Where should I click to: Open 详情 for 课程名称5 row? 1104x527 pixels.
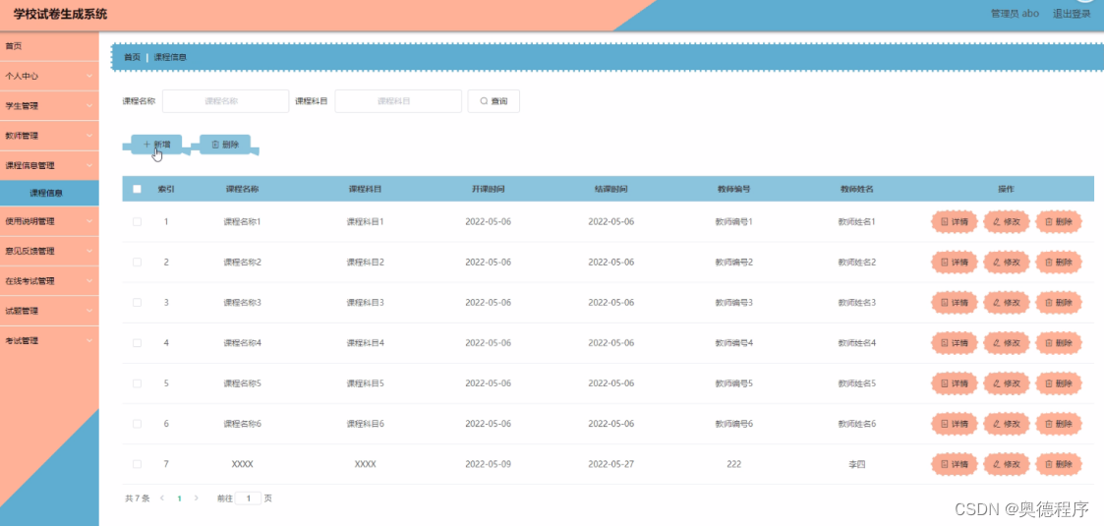[954, 383]
